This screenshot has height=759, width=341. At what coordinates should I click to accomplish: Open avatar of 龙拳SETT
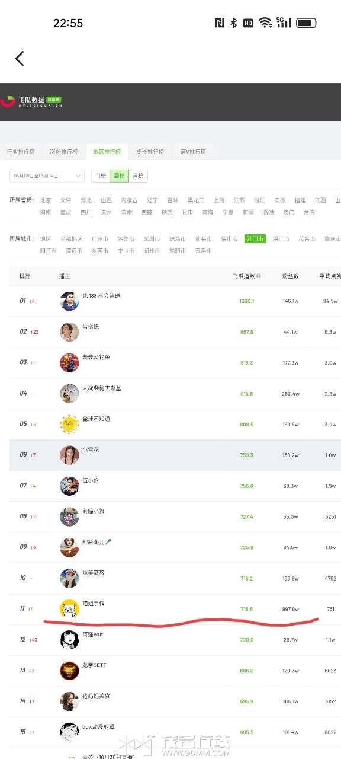69,671
